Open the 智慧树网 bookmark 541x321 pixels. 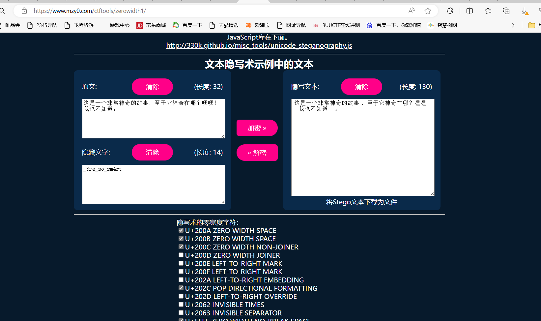click(x=442, y=25)
